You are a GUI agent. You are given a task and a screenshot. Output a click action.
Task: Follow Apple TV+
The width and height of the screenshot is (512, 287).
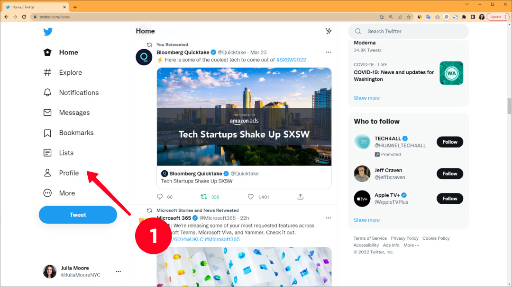(449, 199)
